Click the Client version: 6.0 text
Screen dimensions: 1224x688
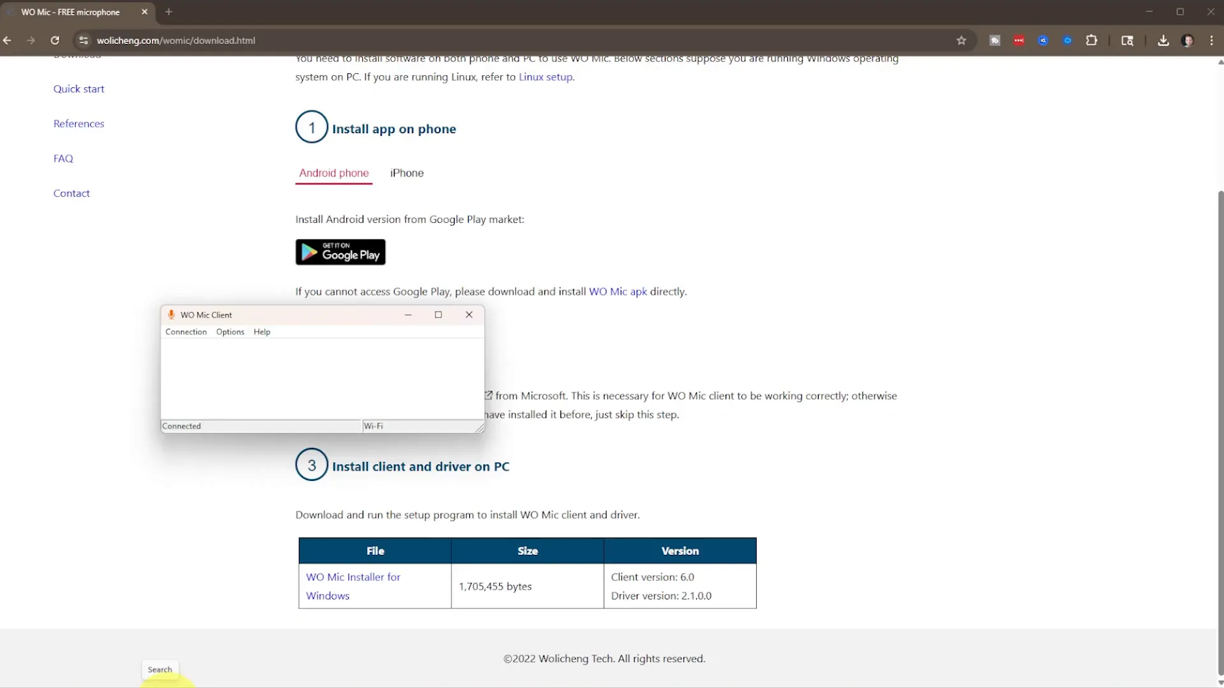653,577
